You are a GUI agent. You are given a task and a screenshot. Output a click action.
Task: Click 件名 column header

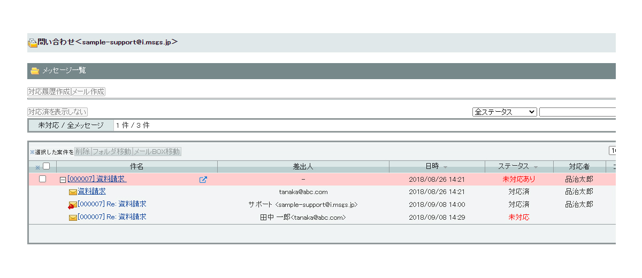pyautogui.click(x=137, y=167)
